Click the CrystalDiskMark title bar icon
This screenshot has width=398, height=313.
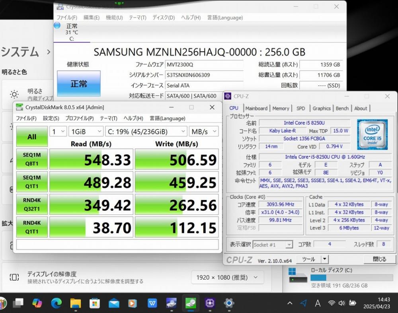pyautogui.click(x=20, y=107)
